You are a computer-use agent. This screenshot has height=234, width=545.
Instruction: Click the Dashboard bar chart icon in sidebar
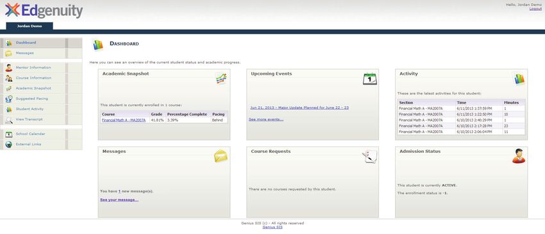coord(9,43)
